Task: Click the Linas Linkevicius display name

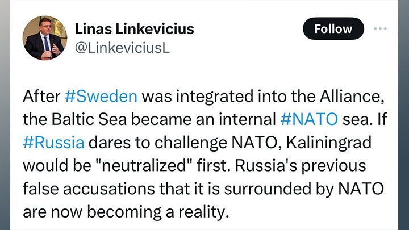Action: pos(134,29)
